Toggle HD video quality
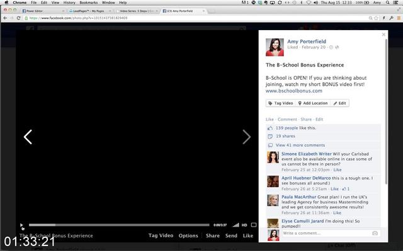This screenshot has width=403, height=251. pos(244,225)
